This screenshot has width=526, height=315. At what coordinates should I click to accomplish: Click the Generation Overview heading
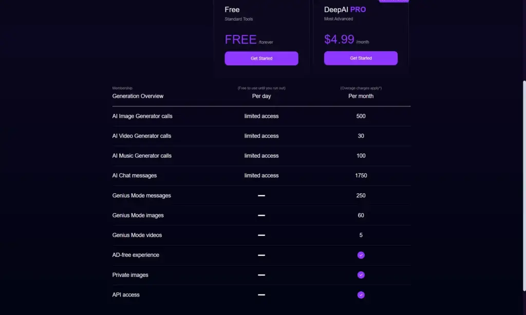138,96
